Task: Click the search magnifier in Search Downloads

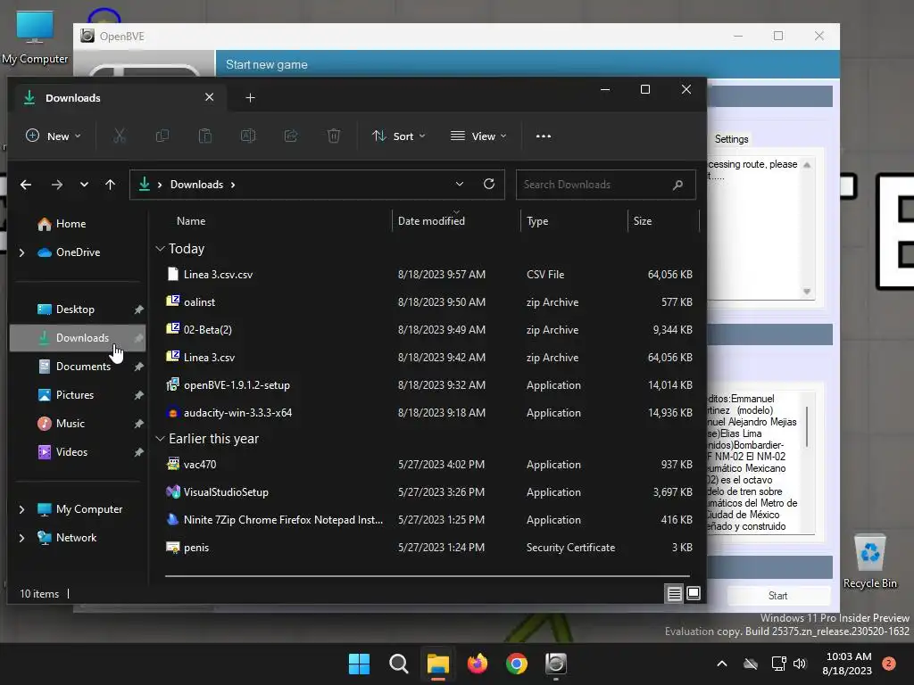Action: [677, 185]
